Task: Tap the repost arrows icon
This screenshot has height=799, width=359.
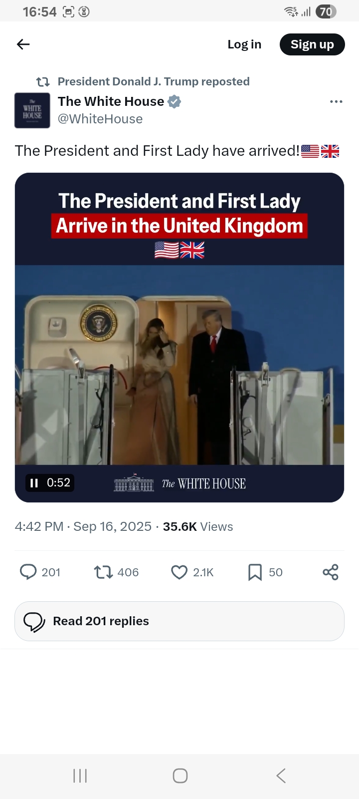Action: [104, 572]
